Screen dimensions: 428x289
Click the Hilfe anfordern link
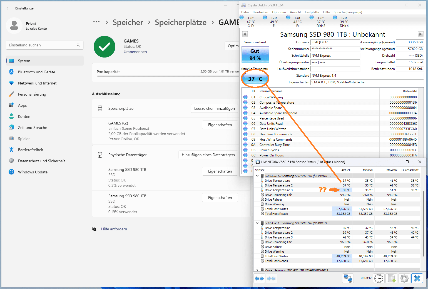tap(114, 229)
